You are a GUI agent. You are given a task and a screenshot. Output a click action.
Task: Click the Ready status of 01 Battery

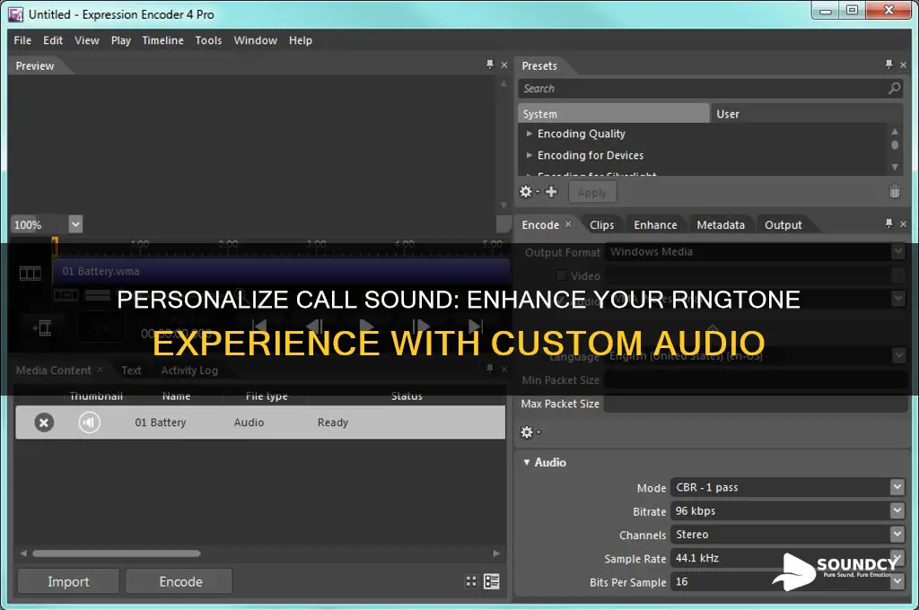coord(333,423)
